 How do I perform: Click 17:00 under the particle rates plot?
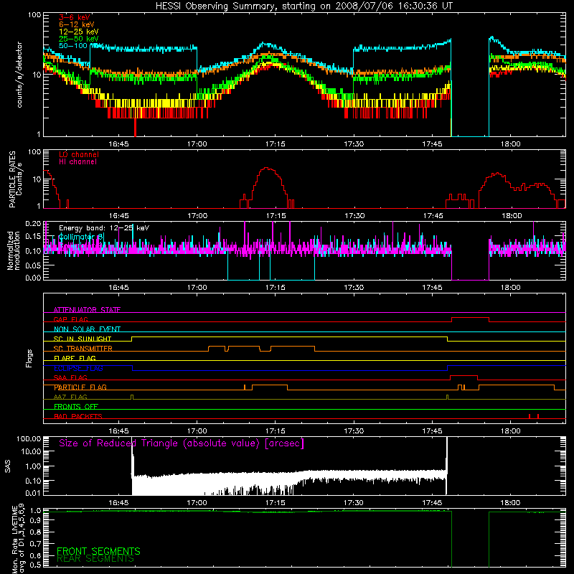pos(197,216)
